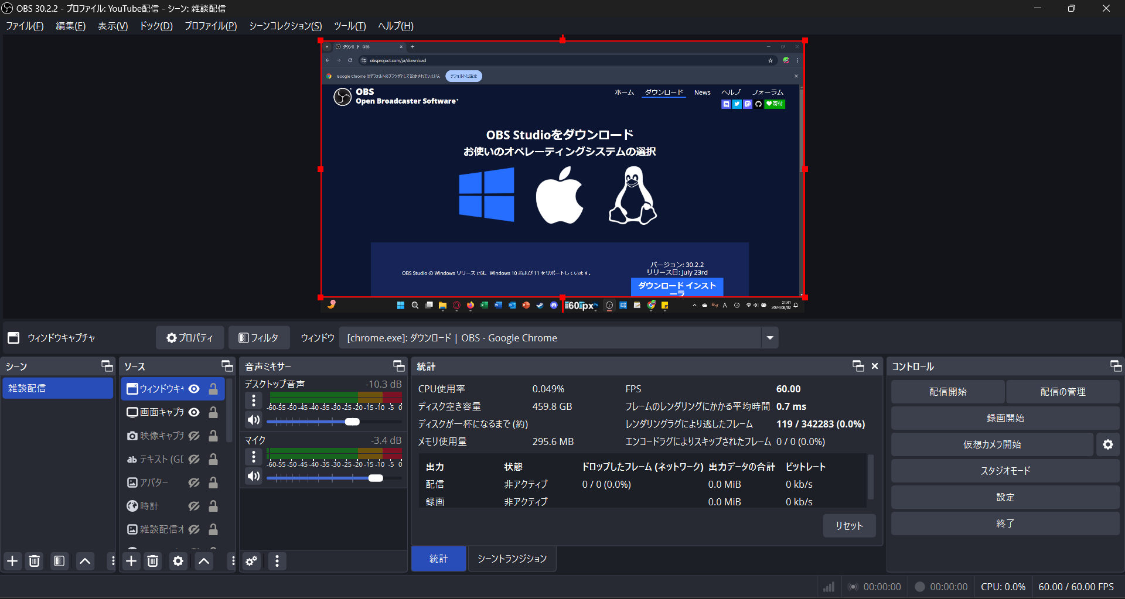
Task: Open the シーンコレクション menu
Action: (285, 26)
